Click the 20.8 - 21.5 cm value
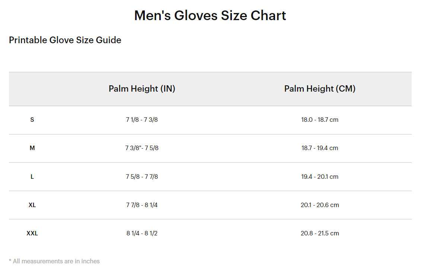This screenshot has width=421, height=276. [320, 233]
